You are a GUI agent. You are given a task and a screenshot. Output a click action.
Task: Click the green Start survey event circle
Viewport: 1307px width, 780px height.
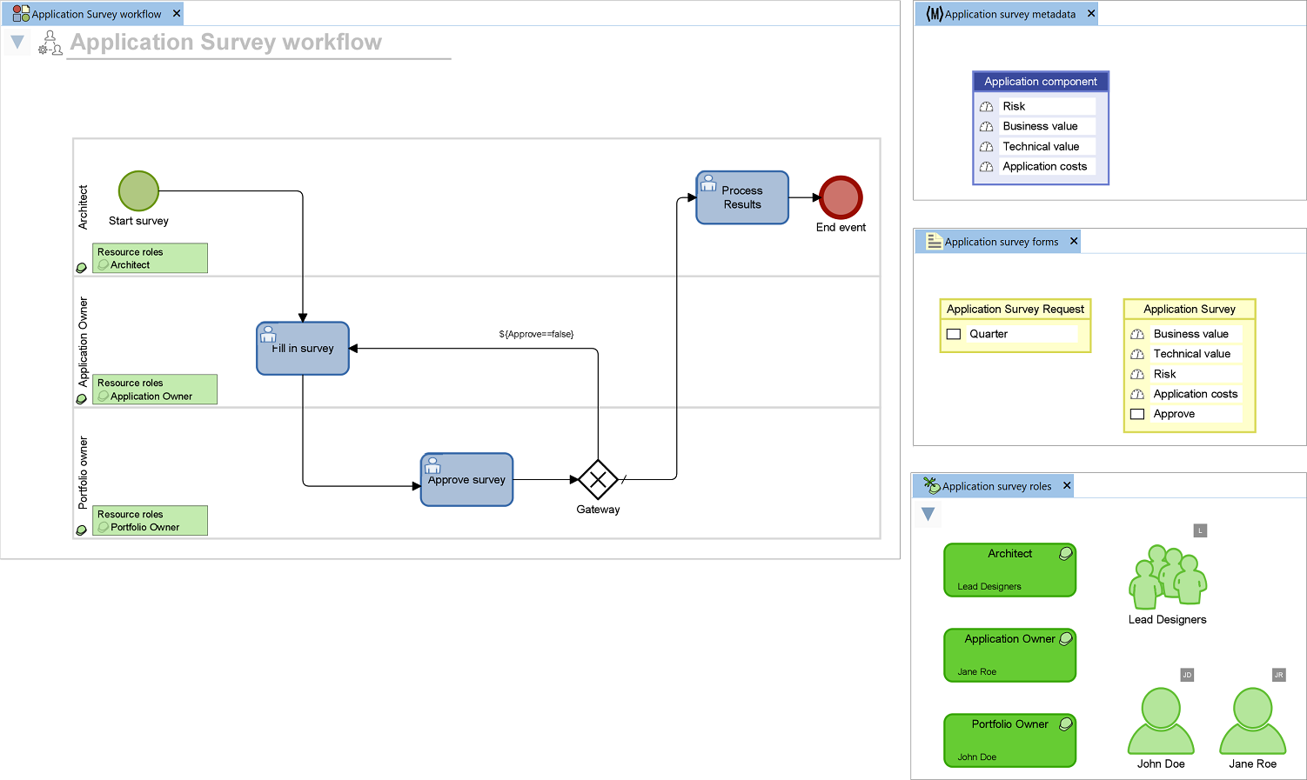click(x=137, y=190)
